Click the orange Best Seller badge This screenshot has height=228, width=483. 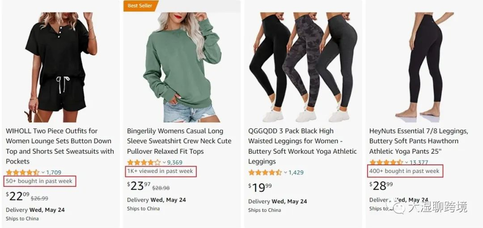(140, 6)
